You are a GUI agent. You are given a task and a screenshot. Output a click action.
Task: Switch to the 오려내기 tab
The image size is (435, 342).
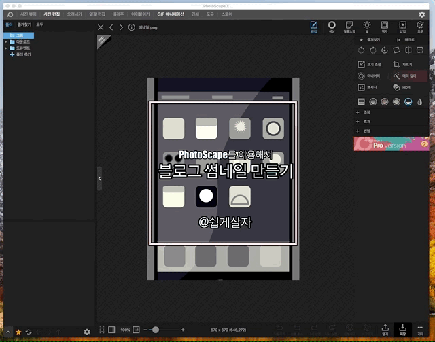pyautogui.click(x=74, y=14)
